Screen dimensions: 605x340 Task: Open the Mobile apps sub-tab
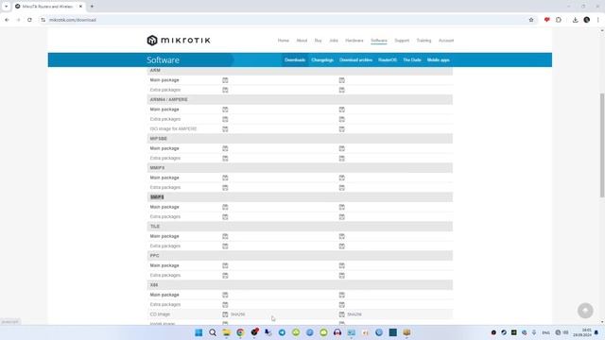pyautogui.click(x=439, y=60)
